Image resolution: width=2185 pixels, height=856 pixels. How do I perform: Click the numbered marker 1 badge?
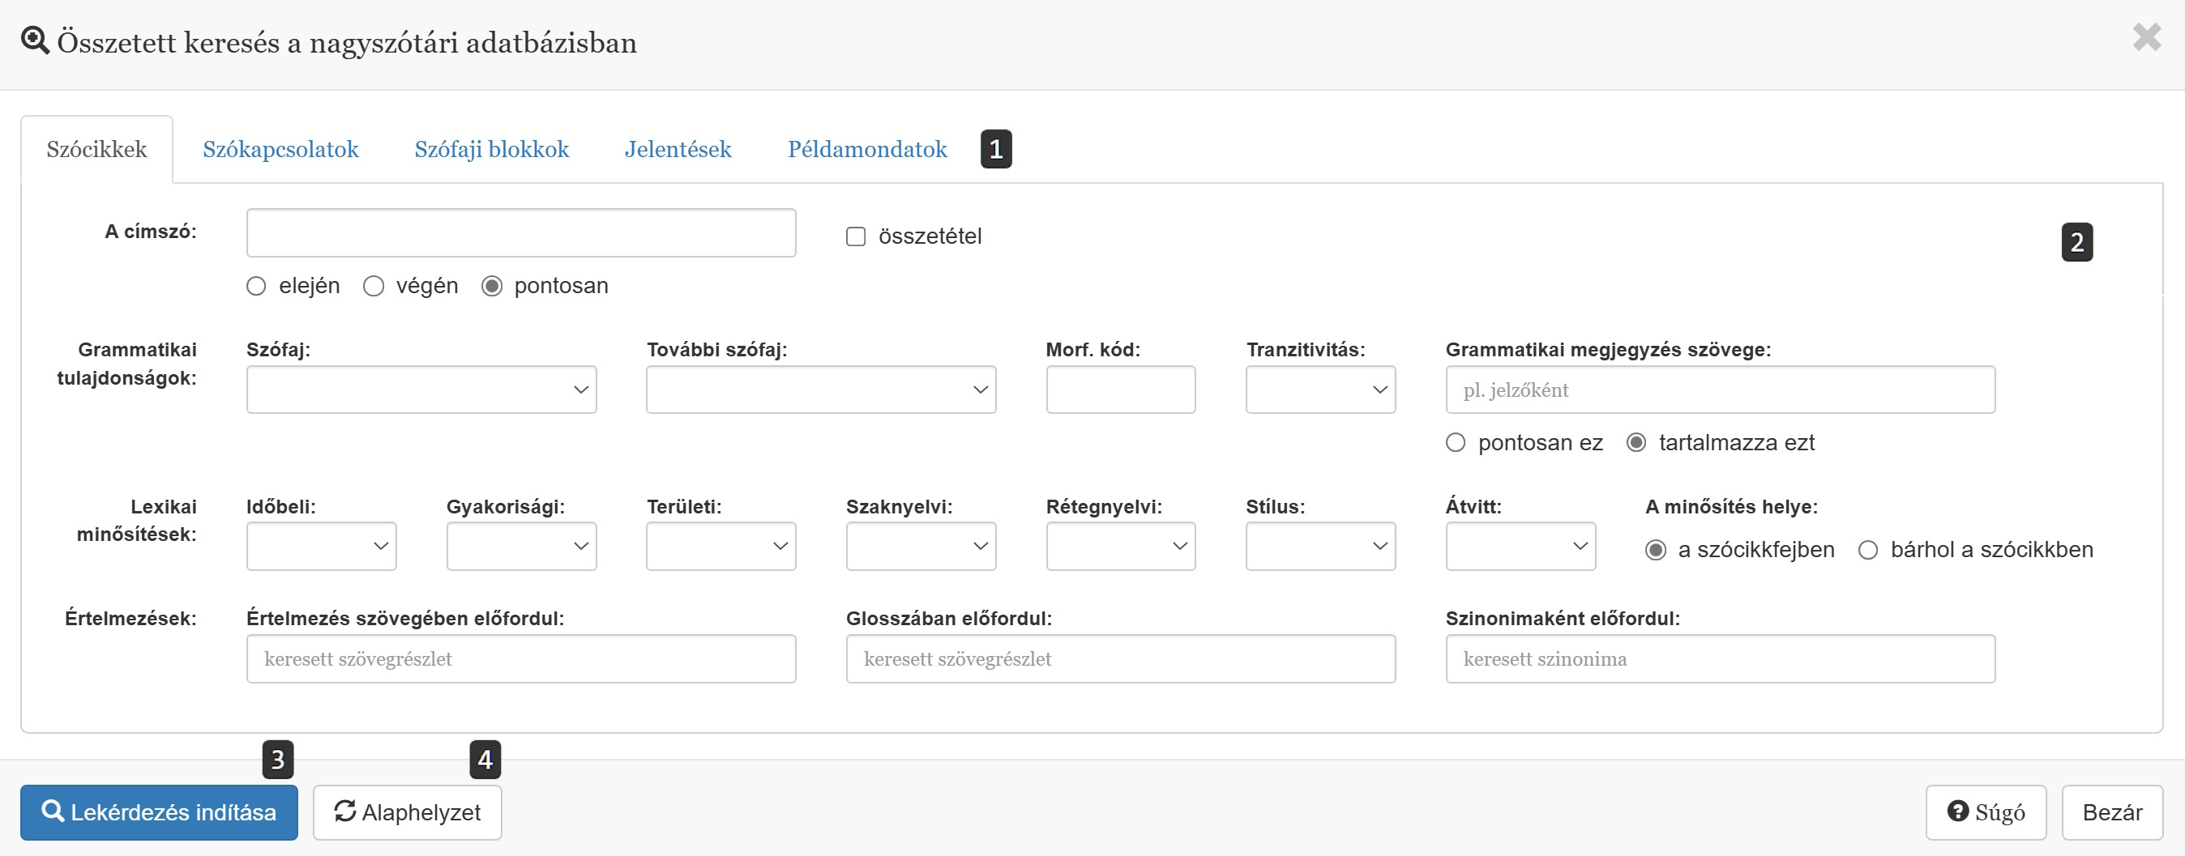point(996,149)
